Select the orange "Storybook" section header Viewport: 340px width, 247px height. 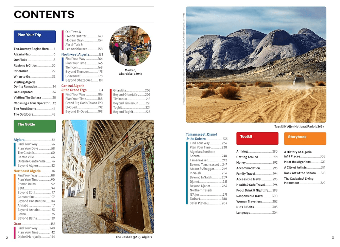coord(305,138)
